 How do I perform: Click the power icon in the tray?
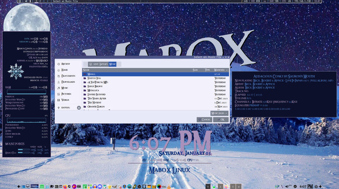[316, 186]
